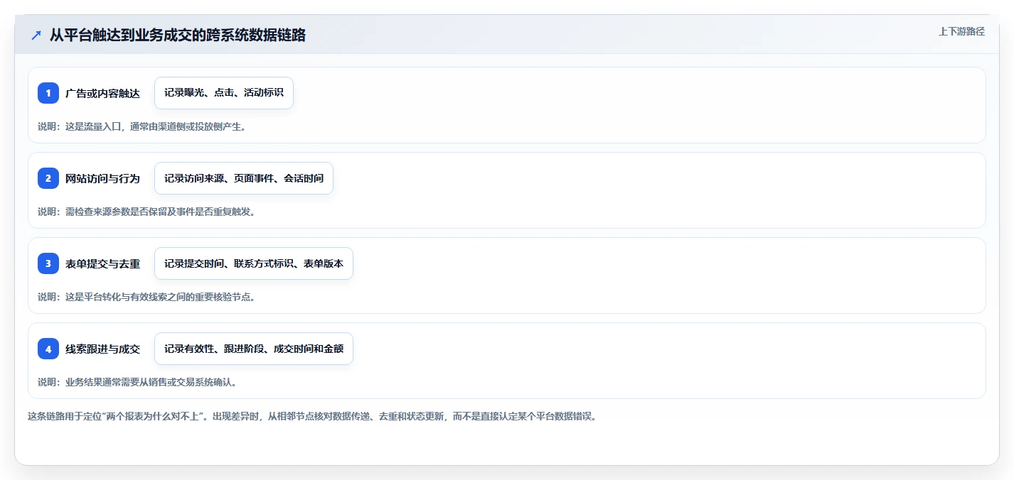Click the 上下游路径 label in header
Image resolution: width=1014 pixels, height=480 pixels.
tap(961, 31)
